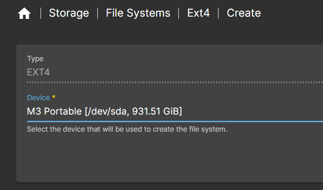Click the blue Device label
This screenshot has height=190, width=323.
point(38,97)
